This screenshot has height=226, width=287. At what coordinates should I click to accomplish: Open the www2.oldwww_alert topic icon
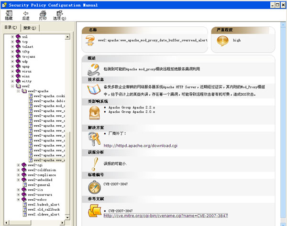[x=25, y=215]
